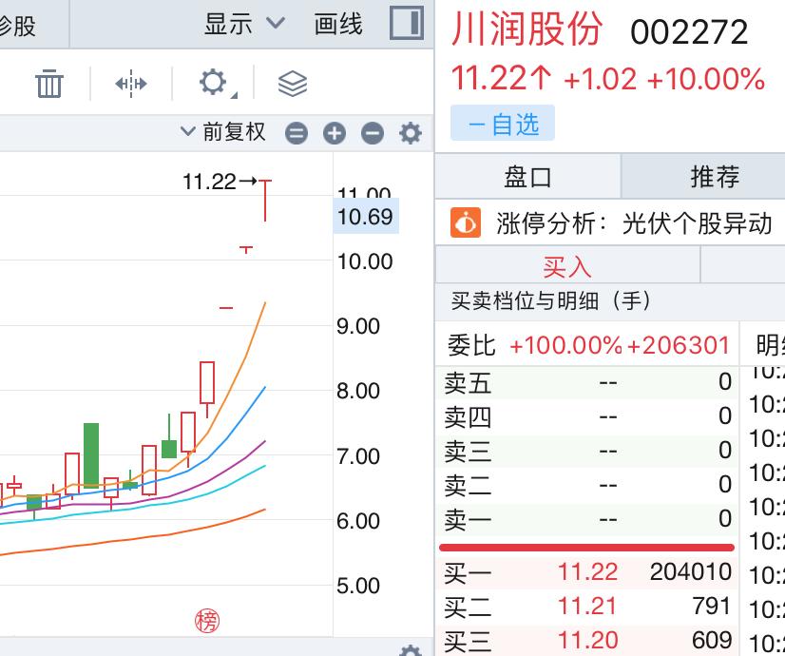The width and height of the screenshot is (785, 656).
Task: Click the trash can delete icon
Action: pyautogui.click(x=49, y=84)
